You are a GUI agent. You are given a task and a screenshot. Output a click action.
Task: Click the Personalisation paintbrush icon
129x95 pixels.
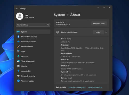tap(18, 47)
